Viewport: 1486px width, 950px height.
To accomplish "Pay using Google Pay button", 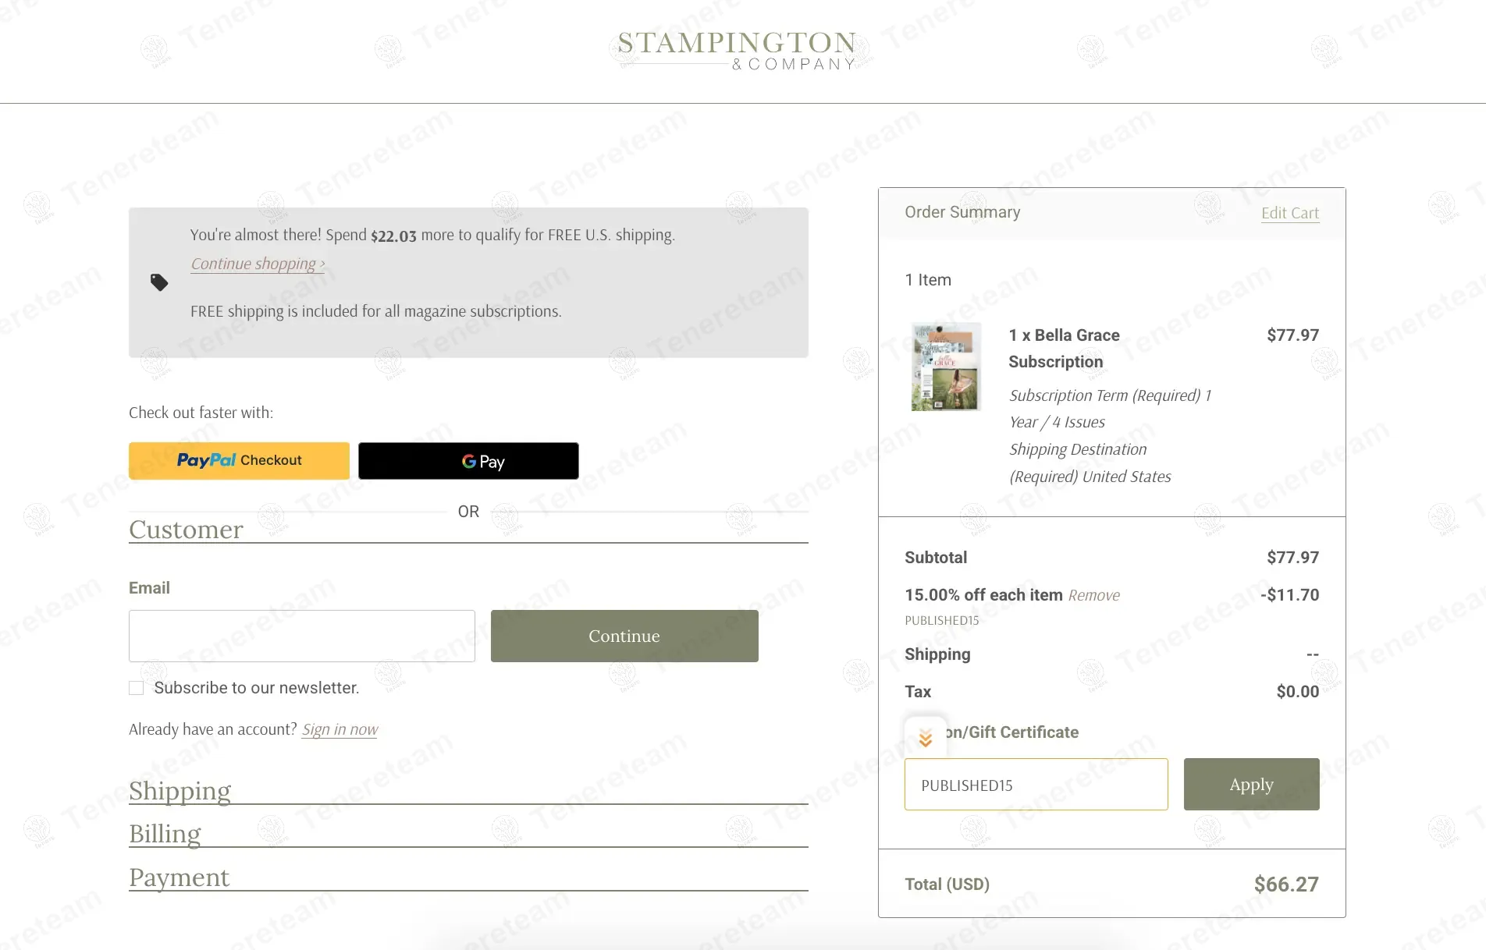I will [468, 461].
